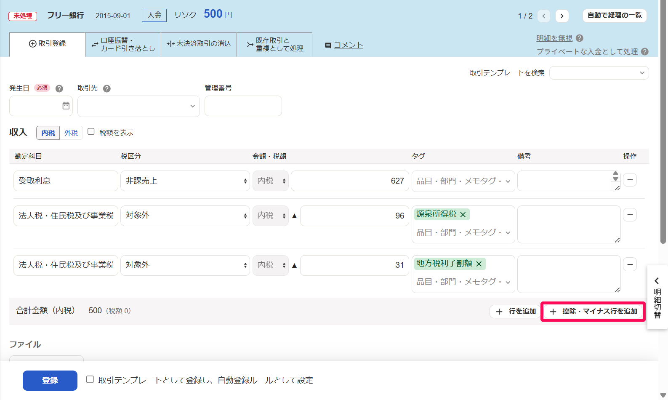This screenshot has height=400, width=668.
Task: Click 明細を無視 link
Action: [x=554, y=38]
